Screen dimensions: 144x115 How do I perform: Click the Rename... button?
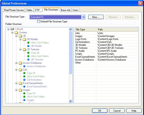tap(130, 17)
